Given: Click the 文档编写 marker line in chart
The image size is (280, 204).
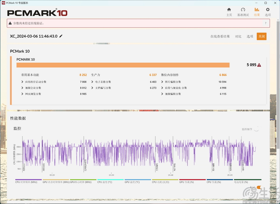Looking at the screenshot, I should tap(155, 154).
